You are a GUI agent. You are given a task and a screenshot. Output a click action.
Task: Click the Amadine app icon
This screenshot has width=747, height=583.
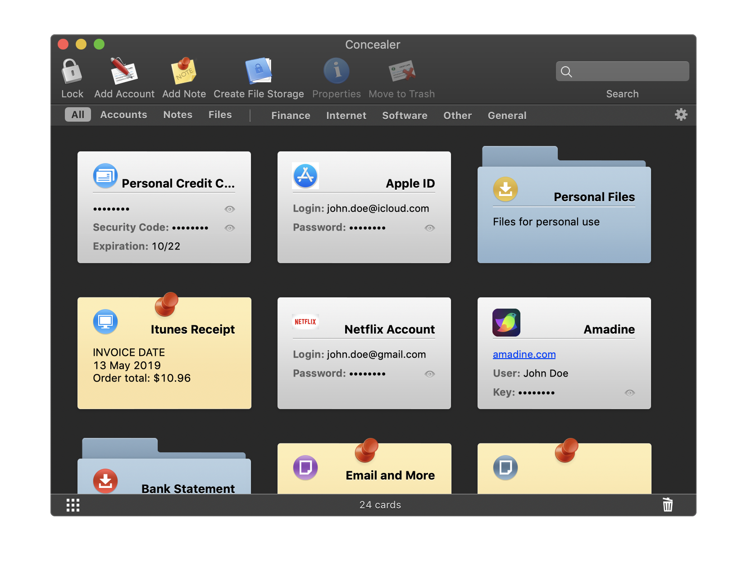pyautogui.click(x=506, y=323)
